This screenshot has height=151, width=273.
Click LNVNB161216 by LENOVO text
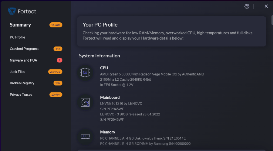pyautogui.click(x=121, y=104)
